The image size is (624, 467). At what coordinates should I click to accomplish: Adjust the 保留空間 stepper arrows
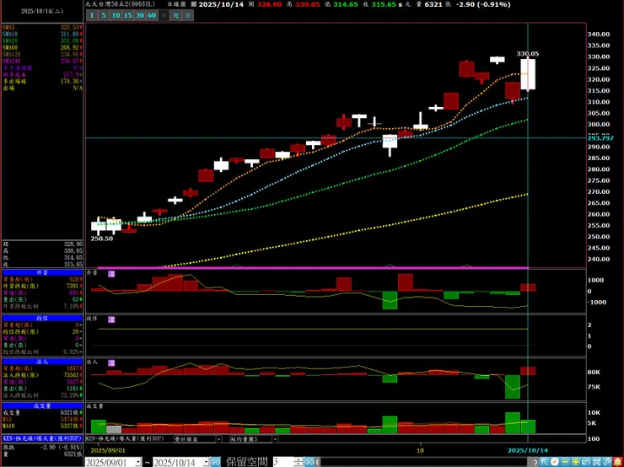coord(299,462)
